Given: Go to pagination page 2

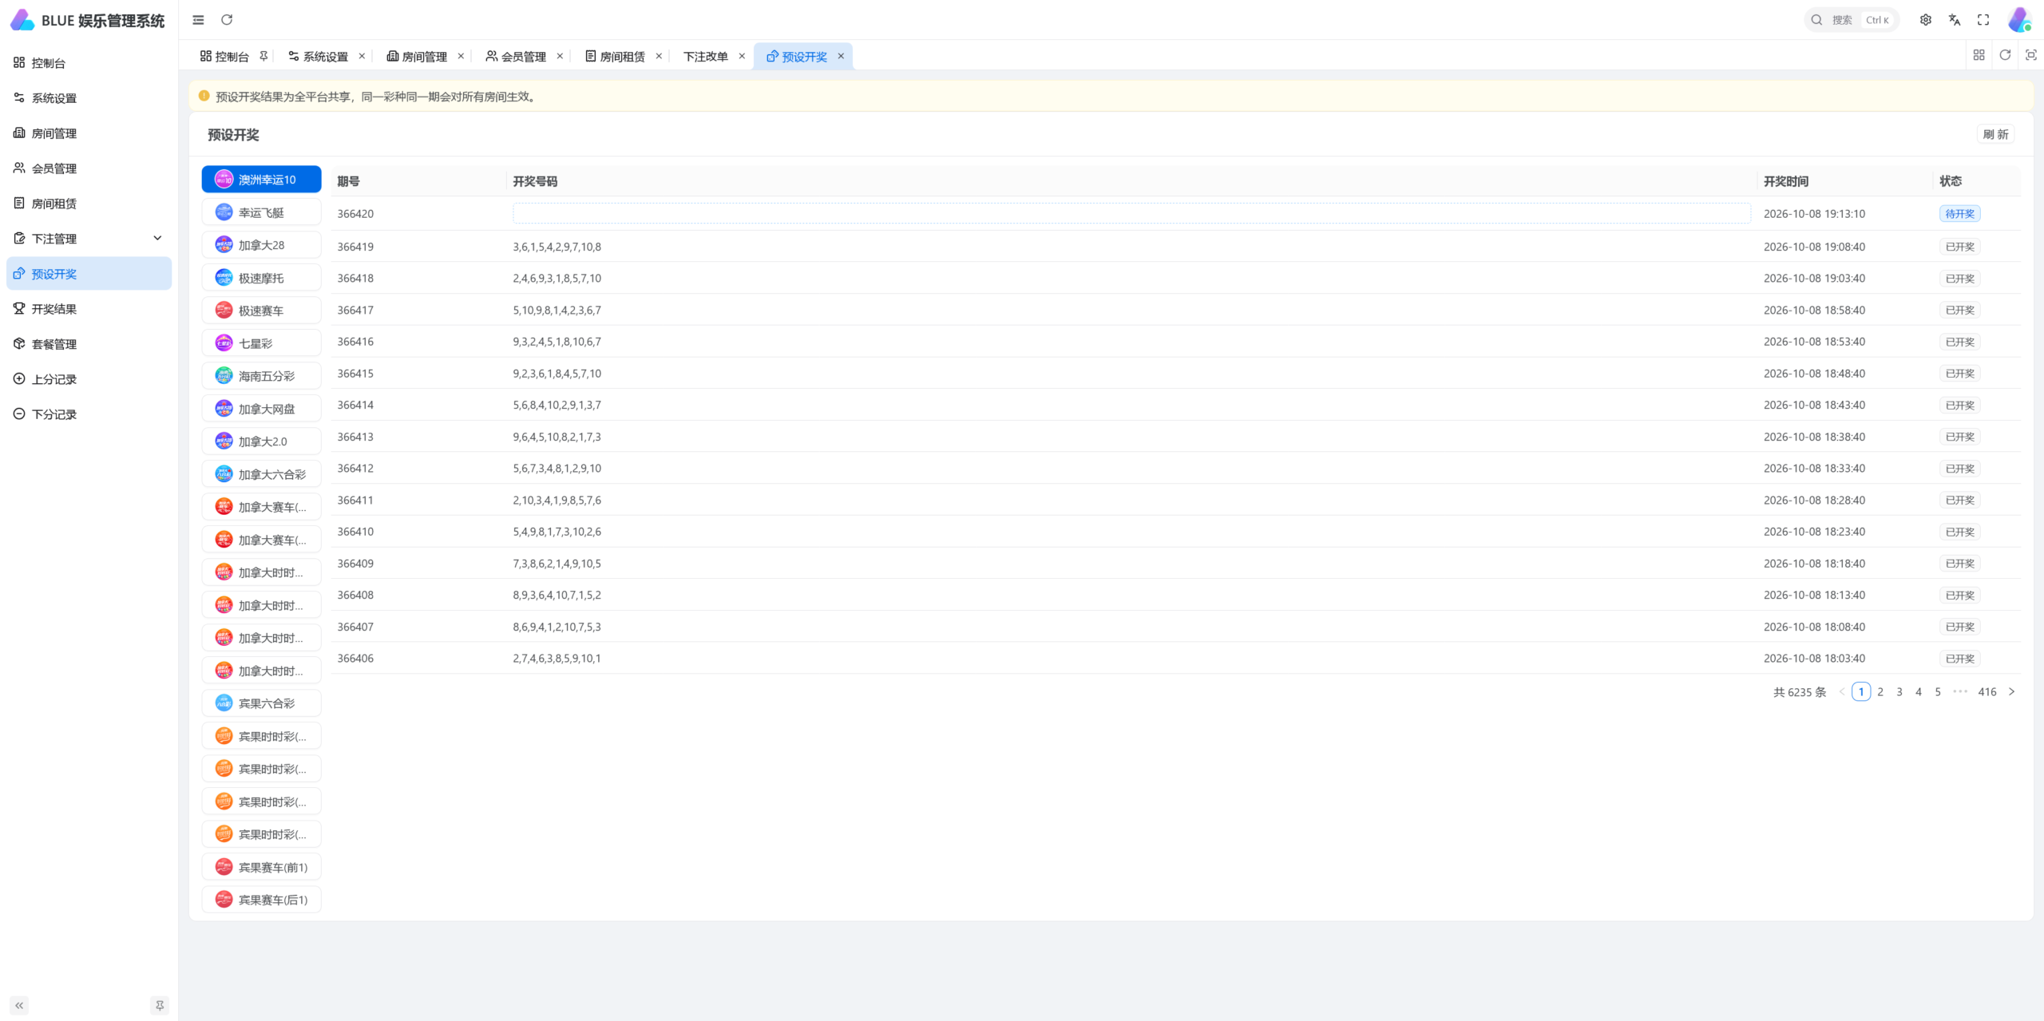Looking at the screenshot, I should pos(1880,692).
